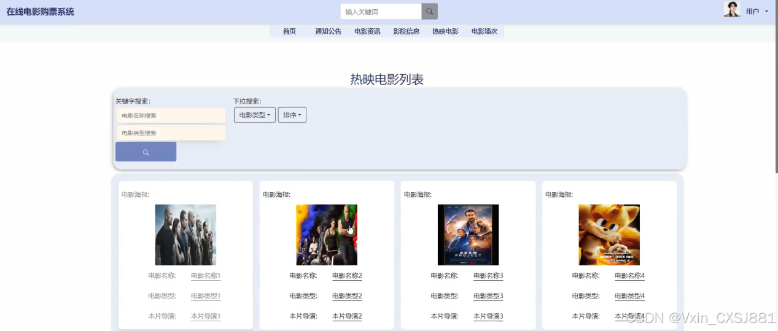This screenshot has width=778, height=331.
Task: Click the 关键字搜索: label
Action: pos(133,101)
